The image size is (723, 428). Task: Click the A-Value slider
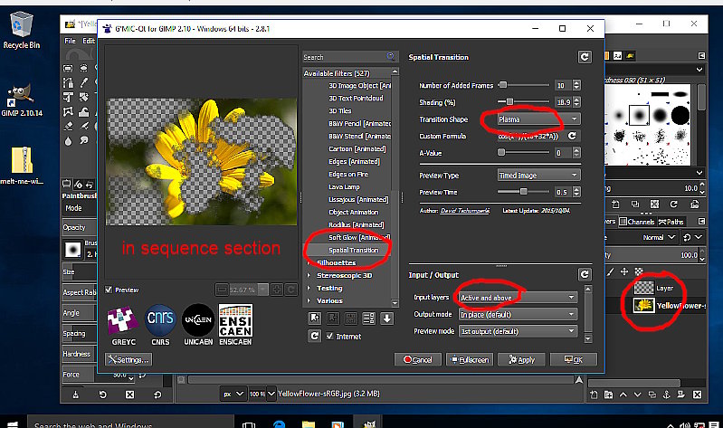pos(523,152)
